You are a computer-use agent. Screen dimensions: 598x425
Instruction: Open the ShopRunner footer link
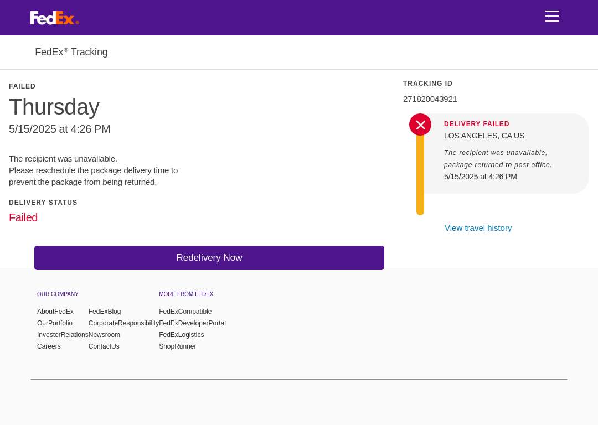tap(178, 346)
